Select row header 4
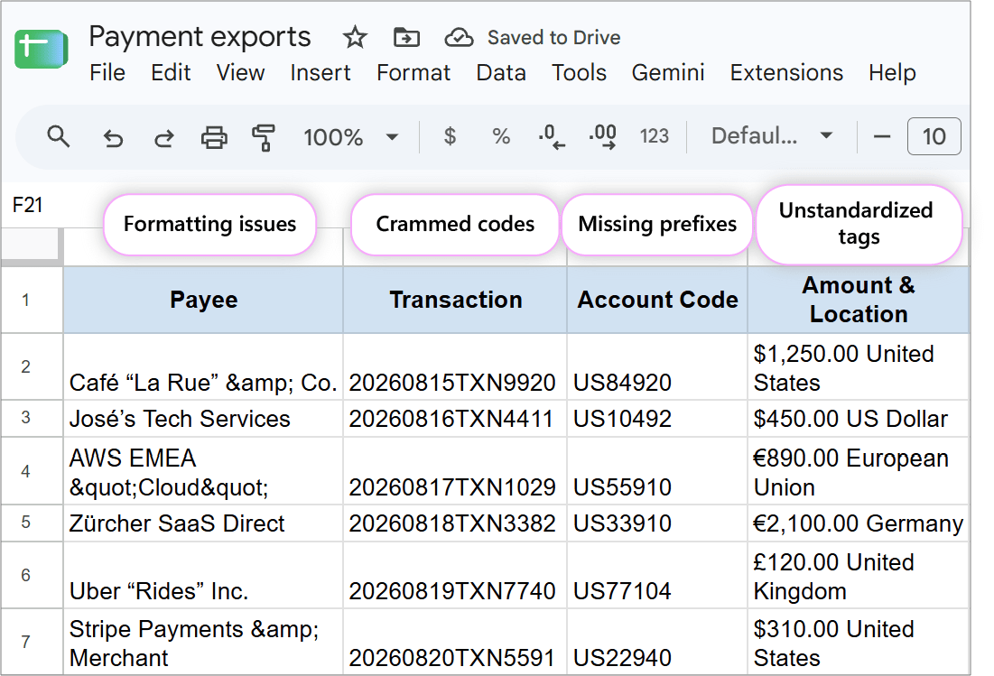Image resolution: width=994 pixels, height=676 pixels. [x=32, y=471]
